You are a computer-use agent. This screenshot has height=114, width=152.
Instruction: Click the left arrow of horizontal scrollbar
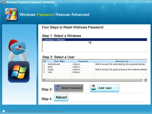44,80
